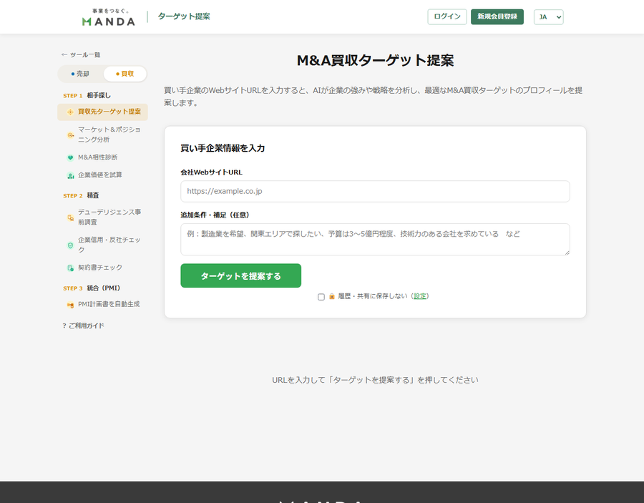Screen dimensions: 644x503
Task: Click the ターゲットを提案する button
Action: coord(240,275)
